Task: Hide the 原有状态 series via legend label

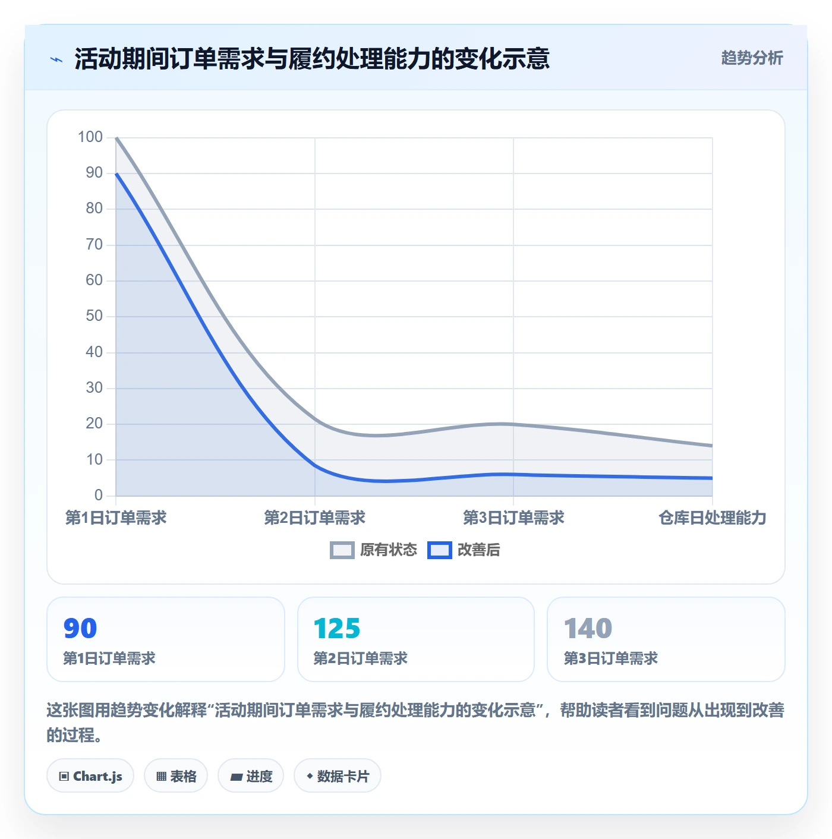Action: (389, 550)
